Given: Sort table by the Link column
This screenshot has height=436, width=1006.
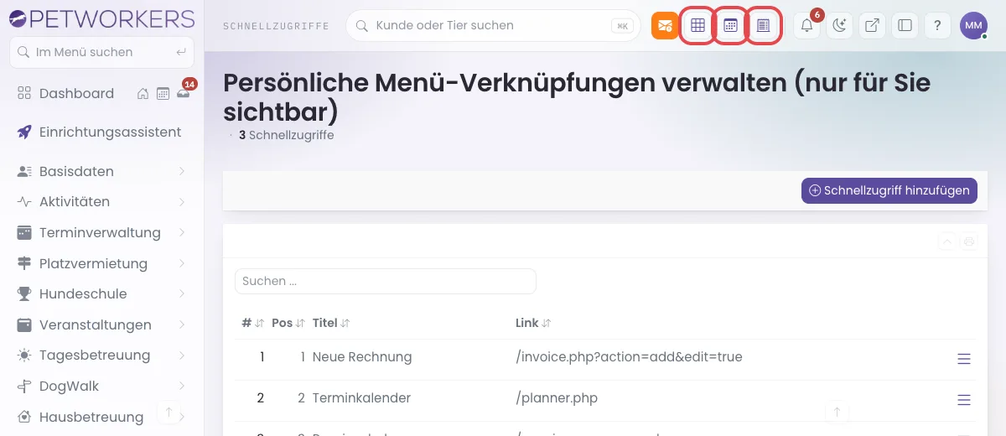Looking at the screenshot, I should point(533,323).
